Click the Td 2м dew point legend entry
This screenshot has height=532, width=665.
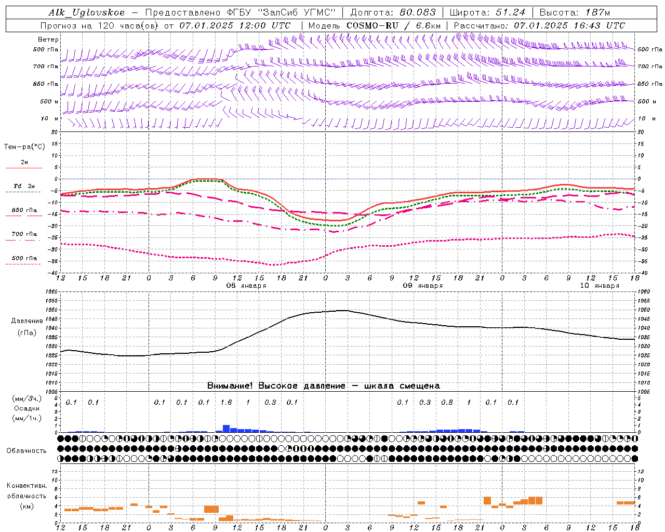[24, 186]
